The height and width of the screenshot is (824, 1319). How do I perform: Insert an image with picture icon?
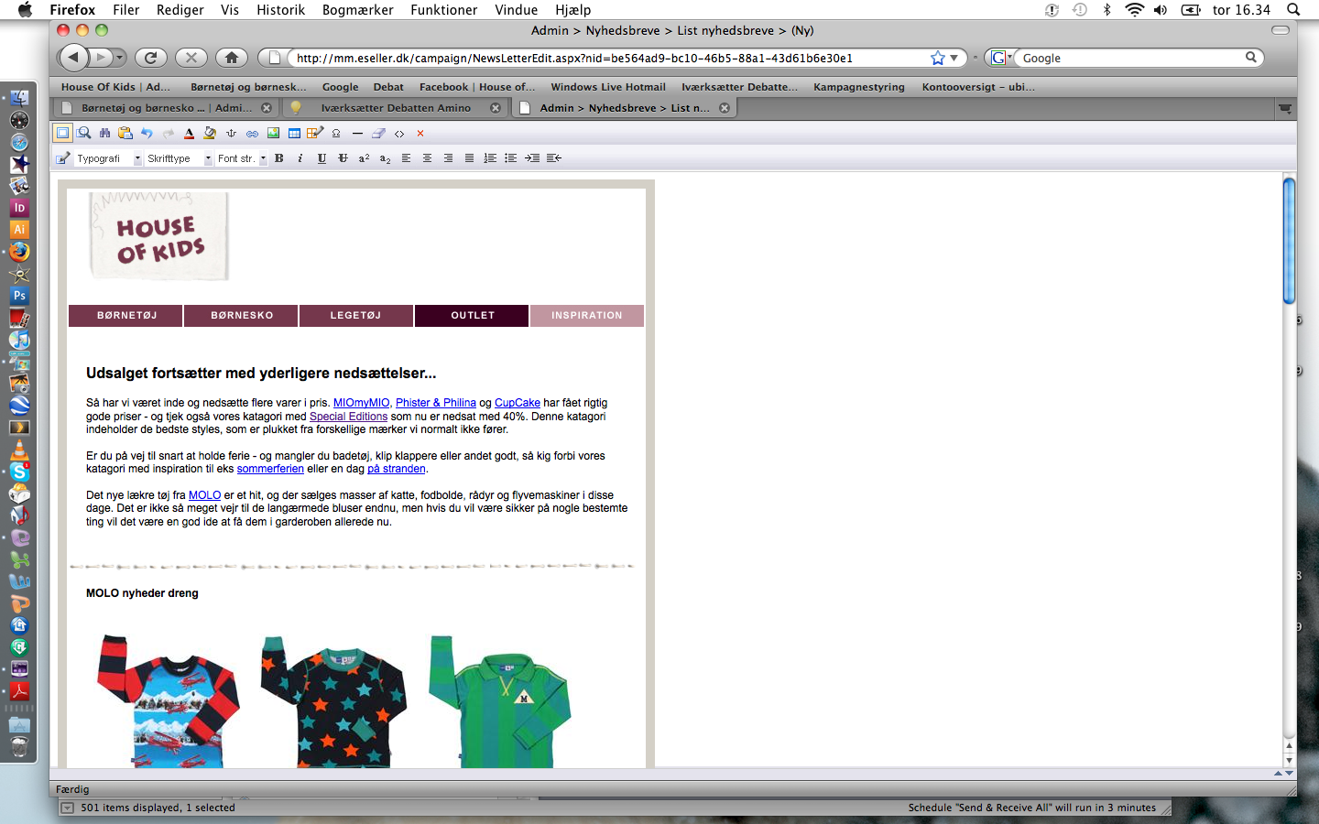point(273,134)
